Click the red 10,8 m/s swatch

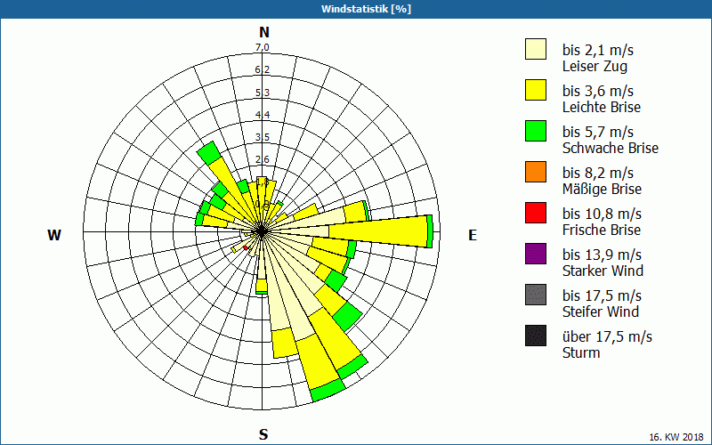[x=536, y=213]
